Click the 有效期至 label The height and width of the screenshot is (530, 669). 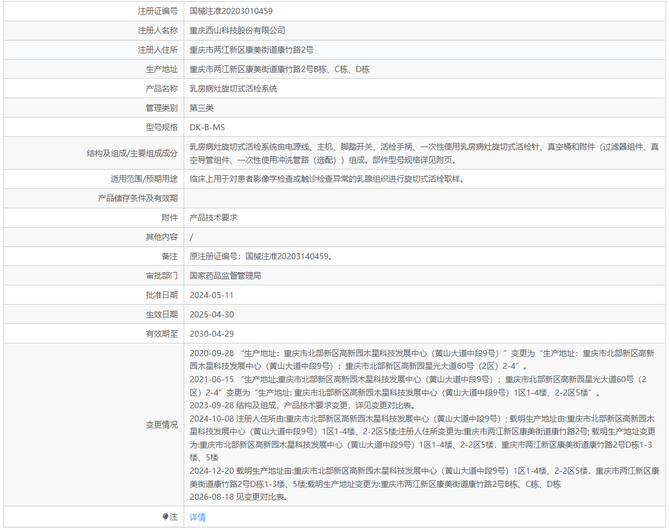coord(162,334)
